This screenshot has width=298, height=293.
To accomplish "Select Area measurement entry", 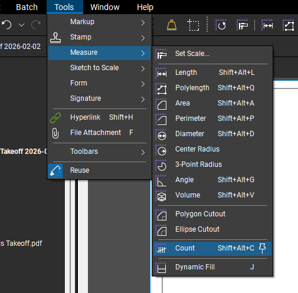I will pos(212,103).
